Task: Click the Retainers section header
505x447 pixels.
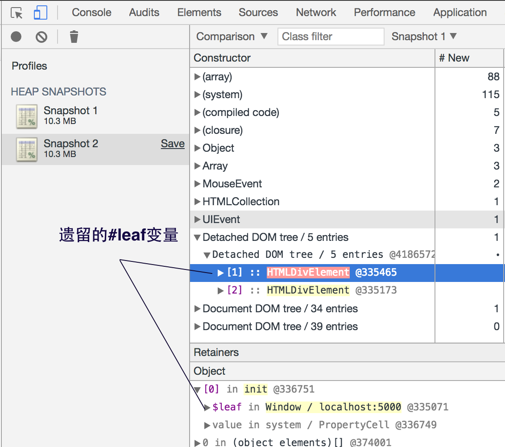Action: (348, 352)
